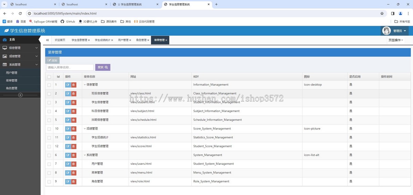Delete the 科目信息管理 row
The height and width of the screenshot is (195, 413).
click(74, 111)
